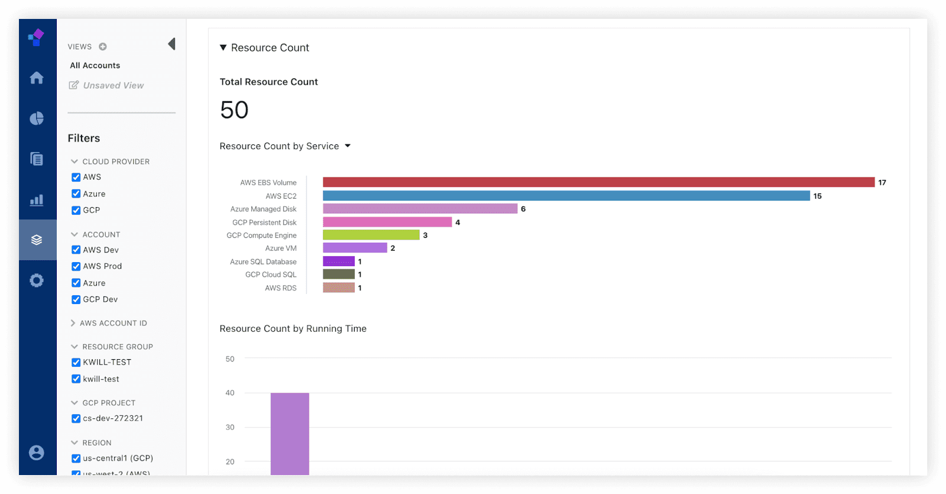The image size is (946, 494).
Task: Toggle the cs-dev-272321 project checkbox
Action: click(76, 418)
